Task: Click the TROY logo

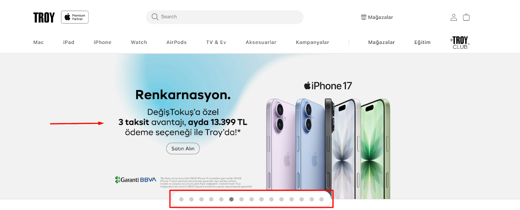Action: (x=44, y=18)
